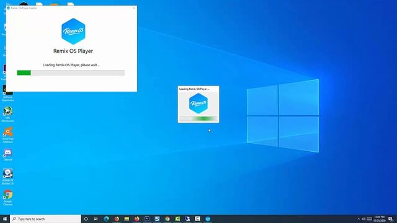Open Google Chrome from the taskbar

[167, 219]
